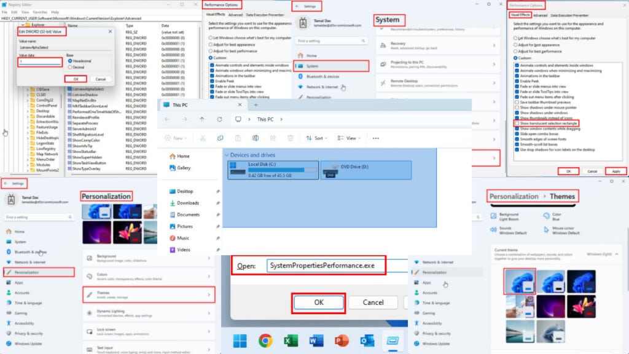Click the Rename icon in File Explorer

(x=256, y=138)
